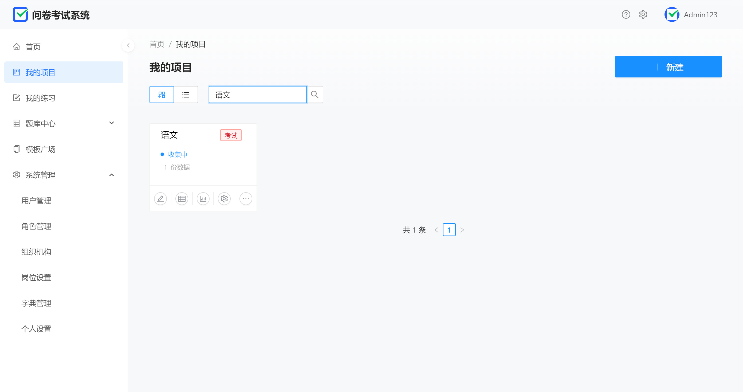This screenshot has width=743, height=392.
Task: Click the next page arrow
Action: coord(462,230)
